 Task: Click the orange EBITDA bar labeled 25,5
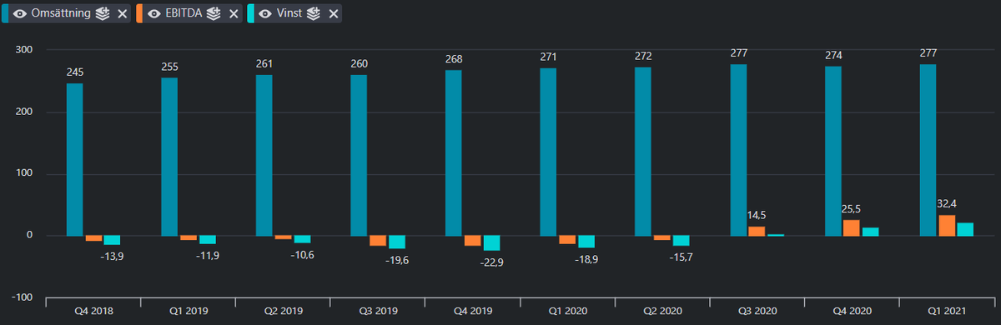tap(852, 227)
